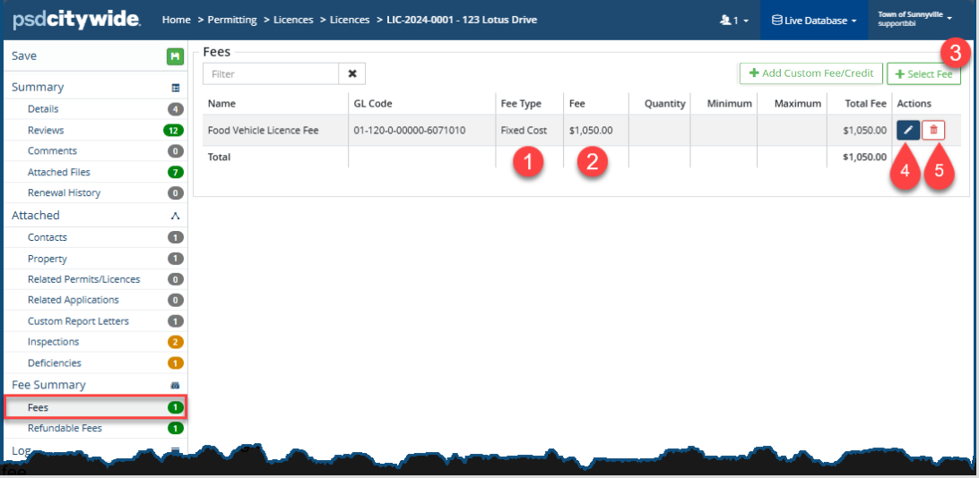Image resolution: width=979 pixels, height=478 pixels.
Task: Click the green Save disk icon
Action: pos(175,56)
